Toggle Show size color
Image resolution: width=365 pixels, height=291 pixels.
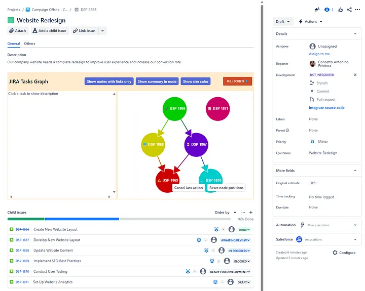click(196, 81)
